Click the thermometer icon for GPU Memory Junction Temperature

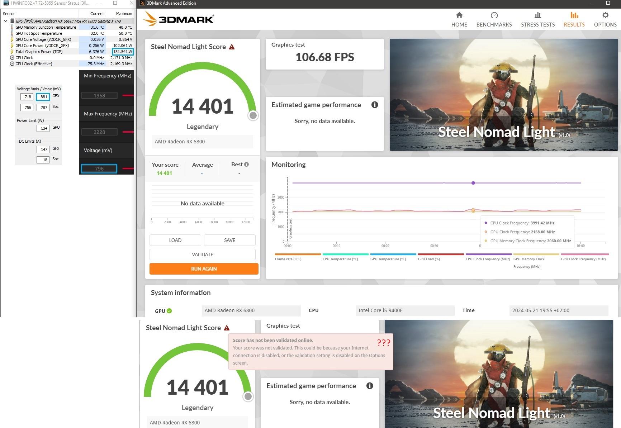pos(12,27)
